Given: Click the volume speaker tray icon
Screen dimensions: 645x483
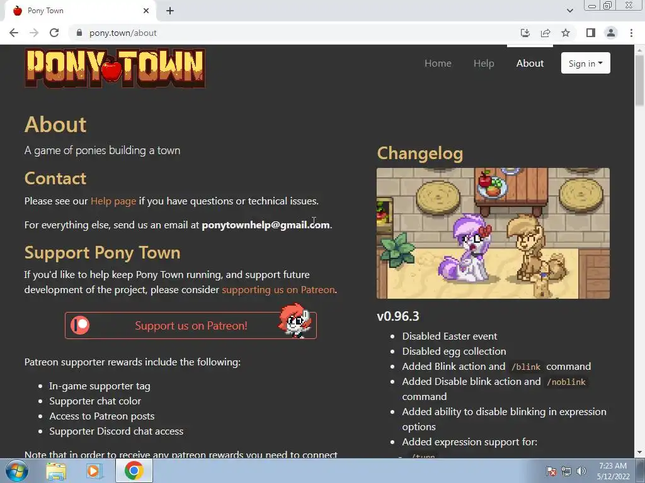Looking at the screenshot, I should 581,471.
